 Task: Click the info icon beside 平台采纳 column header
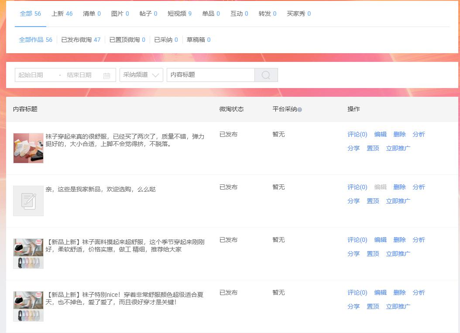pyautogui.click(x=299, y=109)
